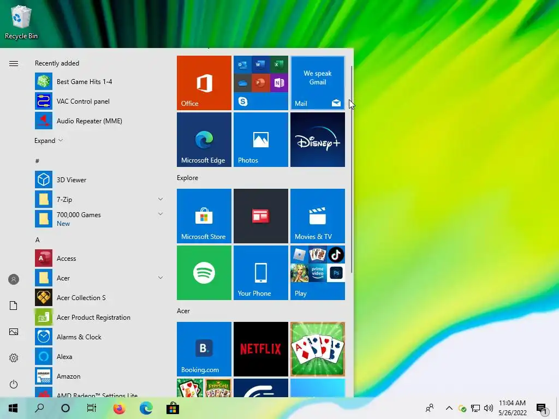The width and height of the screenshot is (559, 419).
Task: Click the Explore group heading
Action: coord(188,178)
